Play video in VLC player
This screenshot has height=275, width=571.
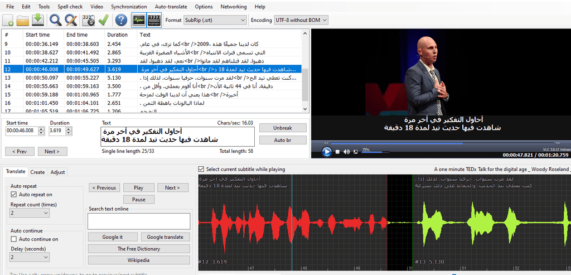327,152
